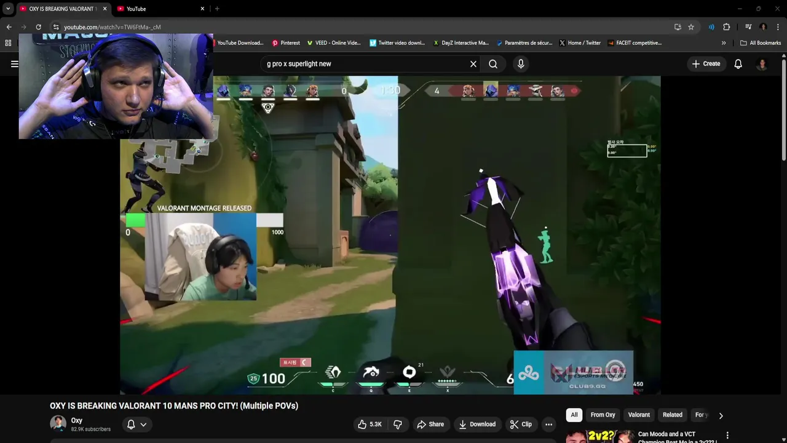This screenshot has height=443, width=787.
Task: Open the Paramètres de sécurité bookmark
Action: pyautogui.click(x=524, y=43)
